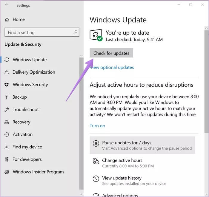Click 'Currently 8:00 AM to 5:00 PM' text
This screenshot has width=209, height=197.
[x=128, y=166]
